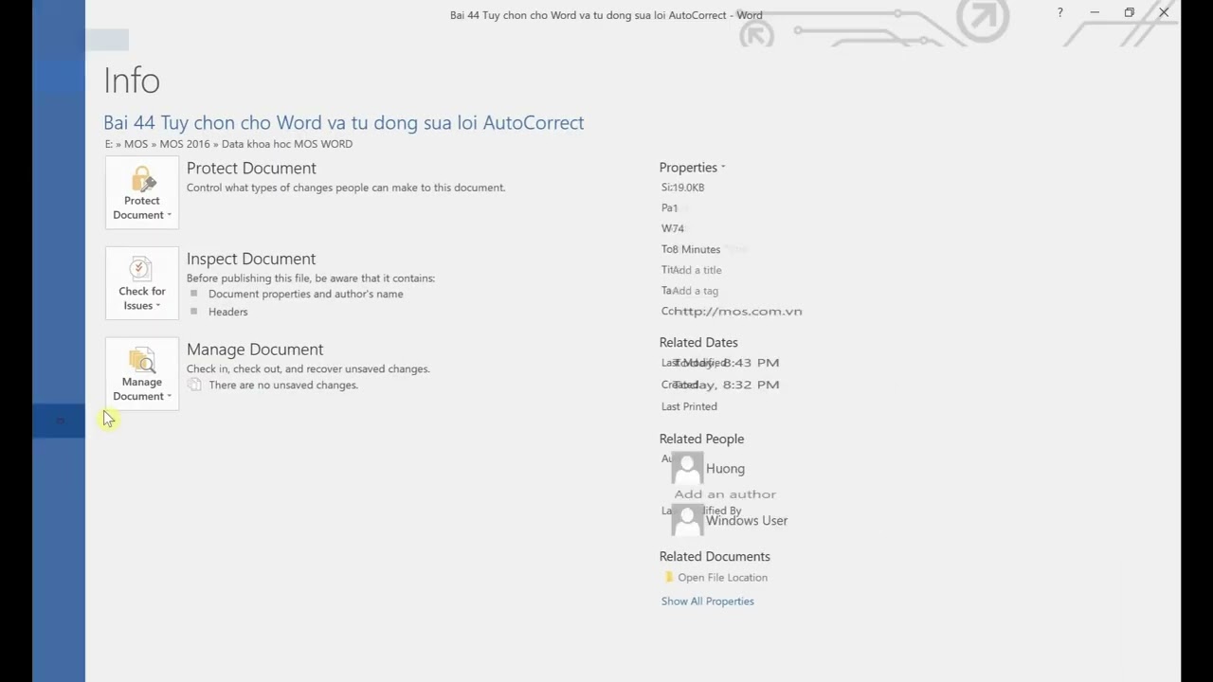
Task: Click the Windows User avatar icon
Action: tap(687, 520)
